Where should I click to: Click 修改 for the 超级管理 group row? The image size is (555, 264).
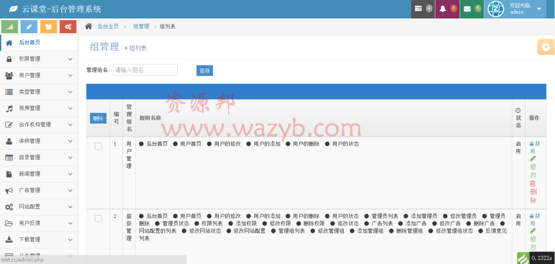[533, 239]
